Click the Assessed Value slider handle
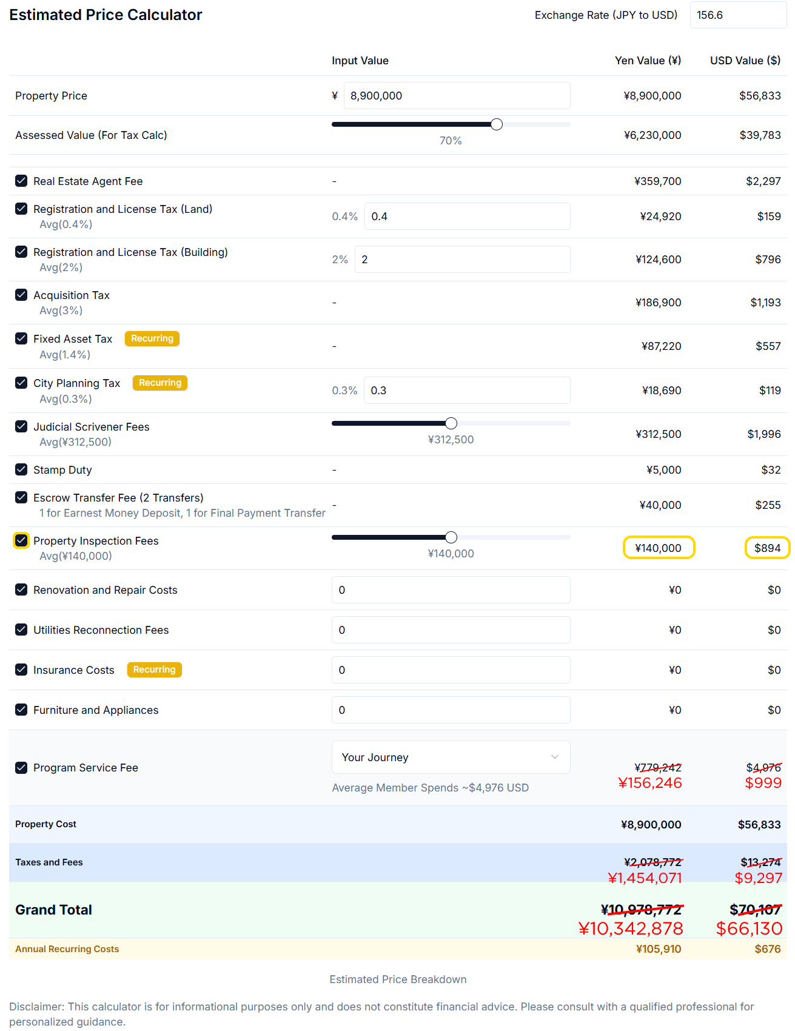This screenshot has height=1031, width=795. pos(497,124)
